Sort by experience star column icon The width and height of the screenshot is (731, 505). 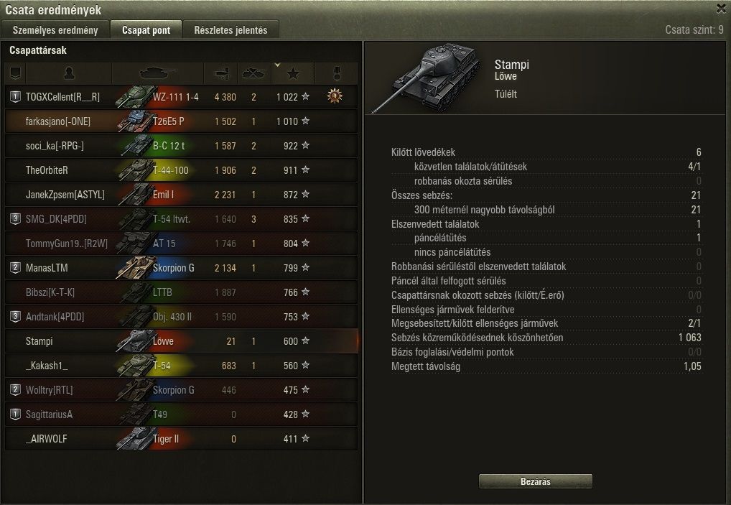point(293,73)
